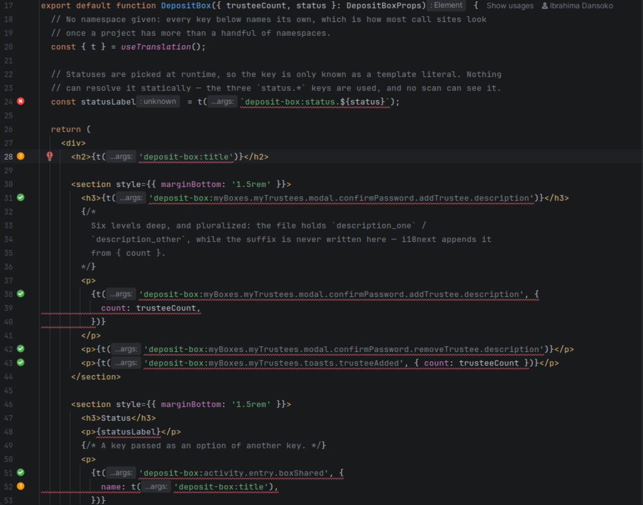Click the ': Element' return type hint

click(x=446, y=5)
